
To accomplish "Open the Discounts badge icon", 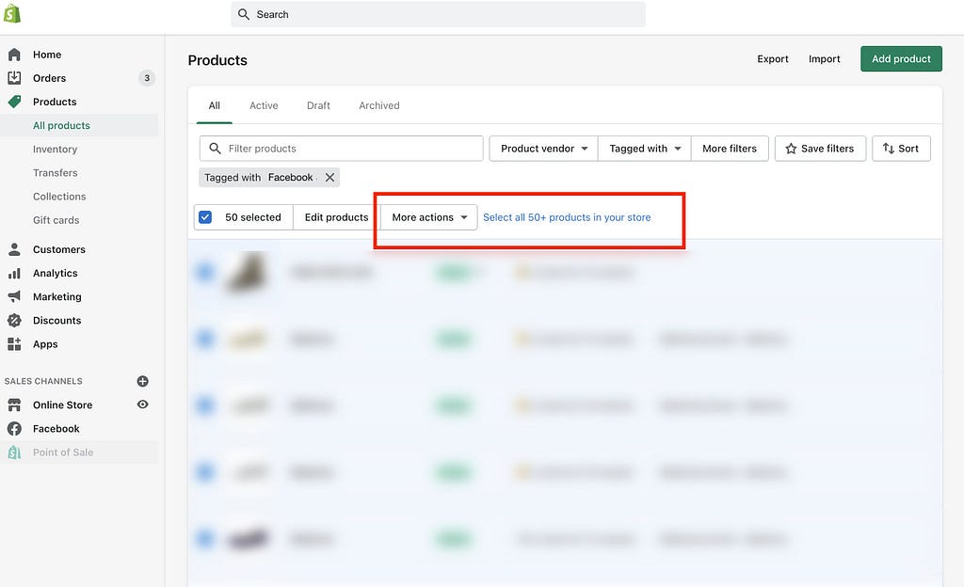I will pyautogui.click(x=14, y=321).
